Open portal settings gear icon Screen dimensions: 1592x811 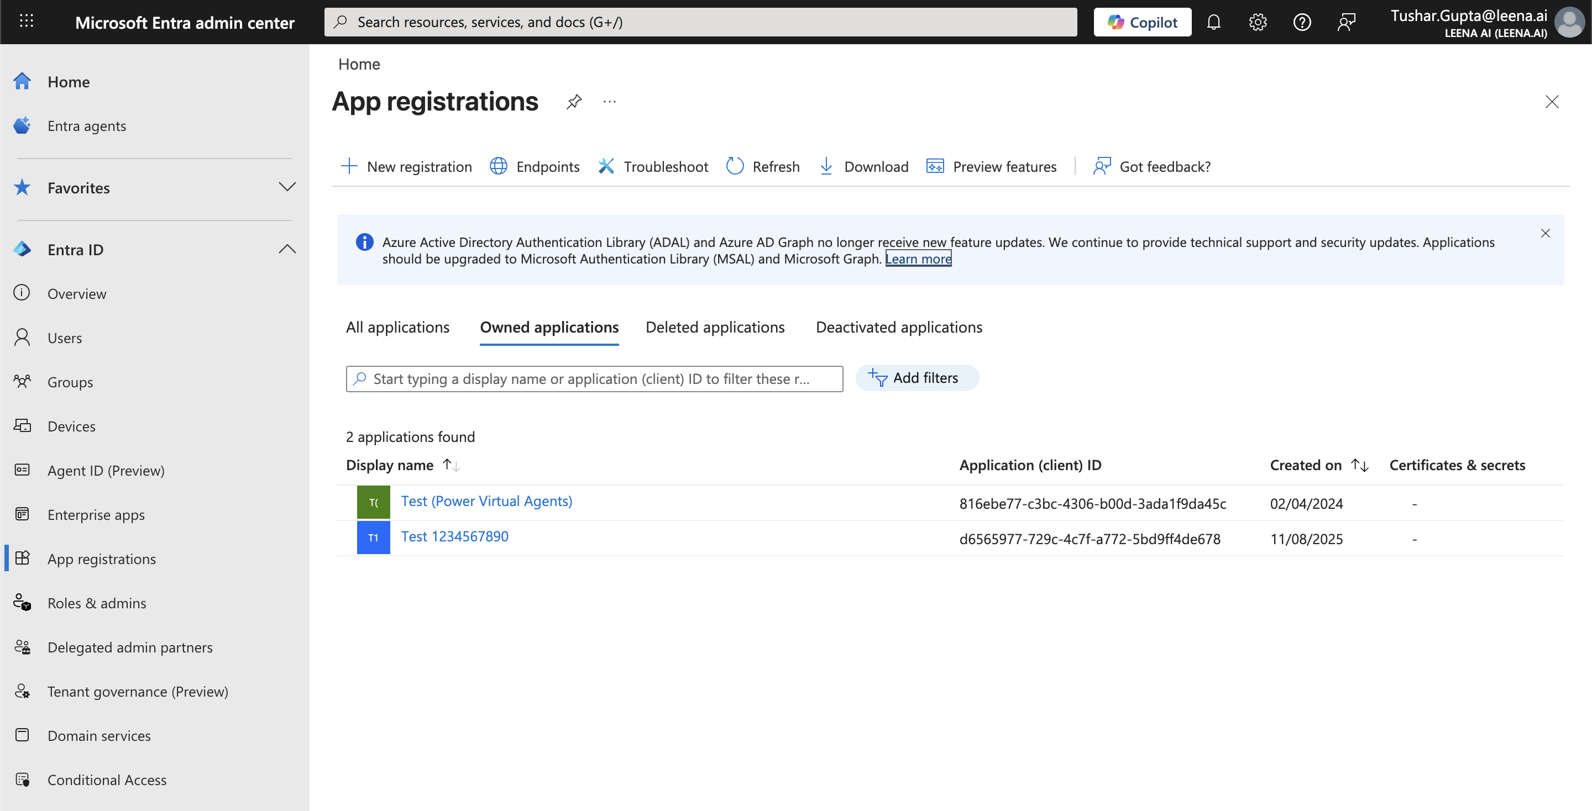tap(1257, 22)
